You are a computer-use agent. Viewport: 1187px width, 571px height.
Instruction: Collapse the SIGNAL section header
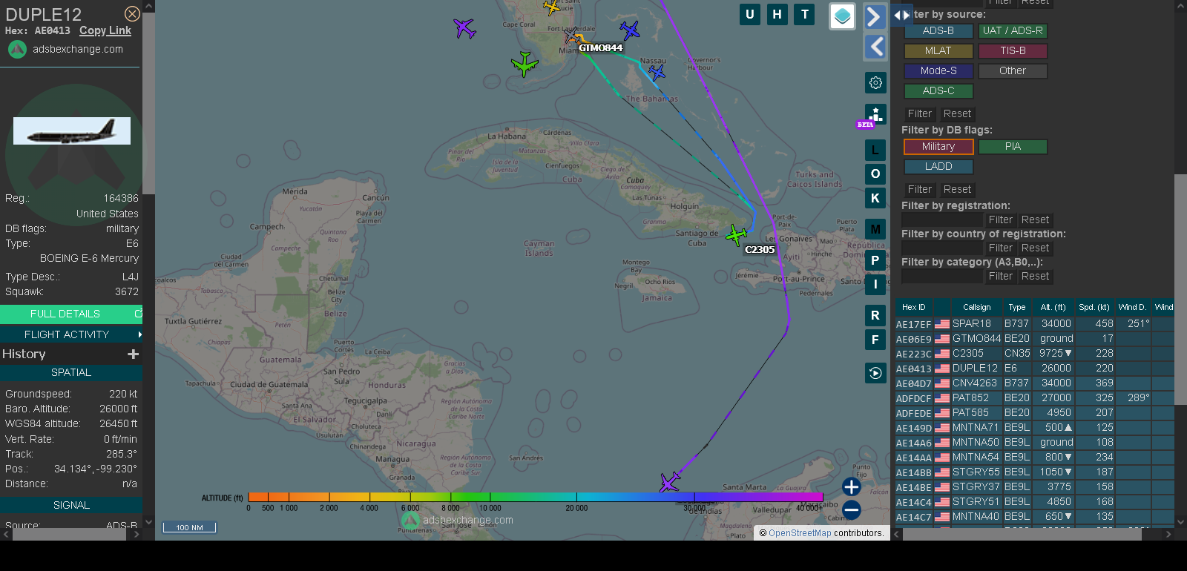[x=71, y=505]
